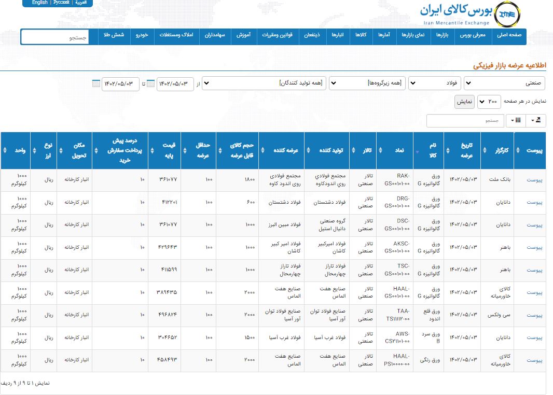Open پیوست link in HAAL-PS row
Screen dimensions: 553x395
tap(534, 360)
